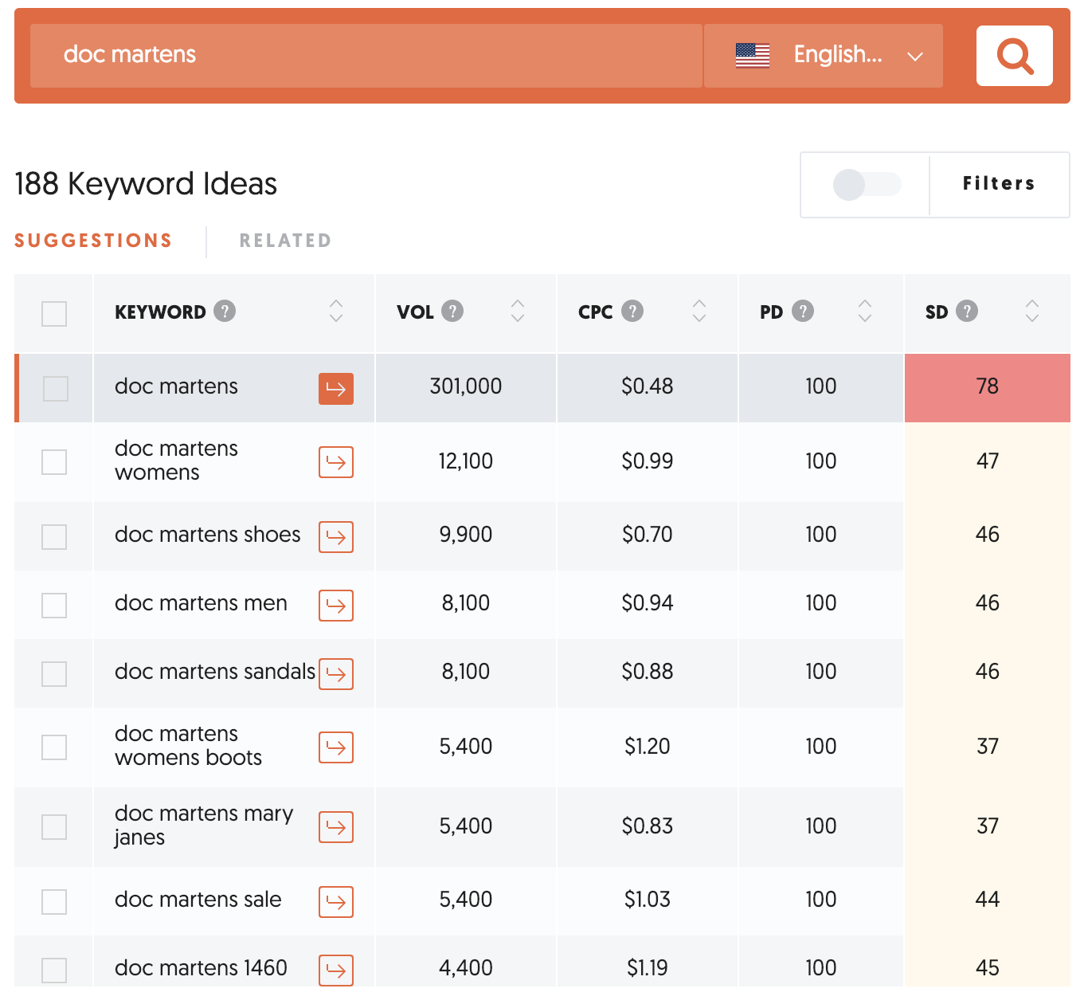Screen dimensions: 1088x1004
Task: Click the orange magnifier search button
Action: [1014, 56]
